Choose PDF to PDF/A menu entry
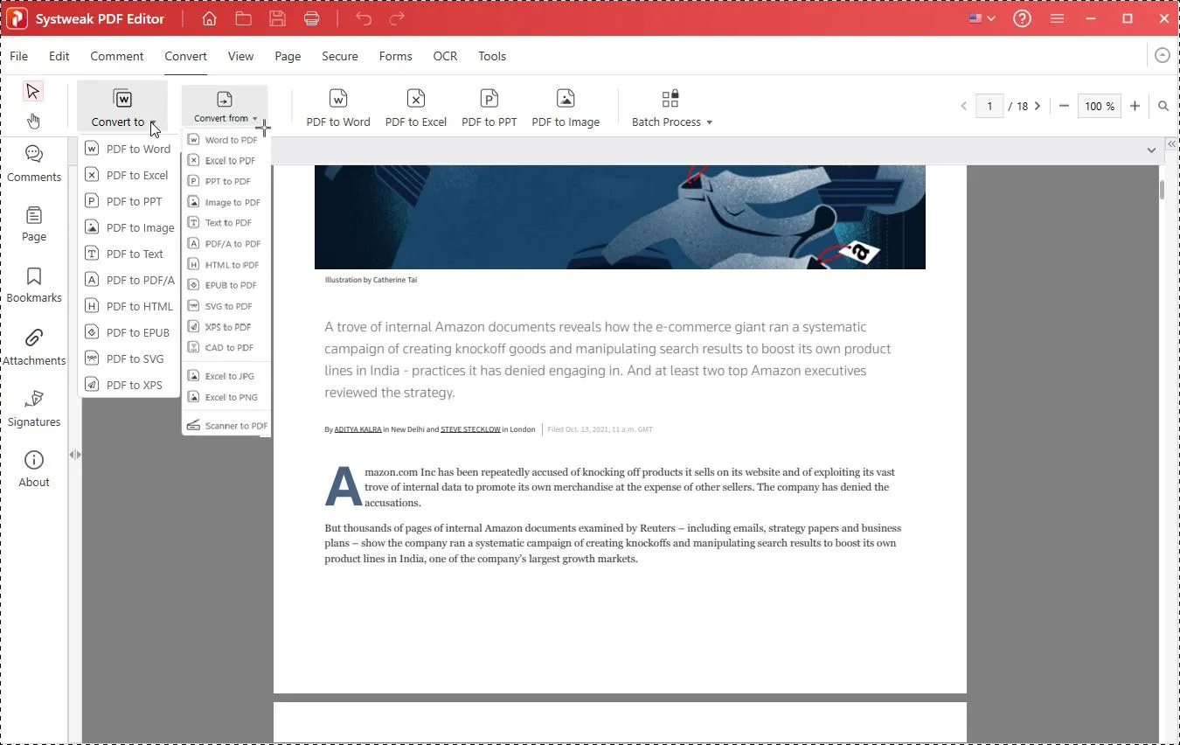 coord(128,280)
